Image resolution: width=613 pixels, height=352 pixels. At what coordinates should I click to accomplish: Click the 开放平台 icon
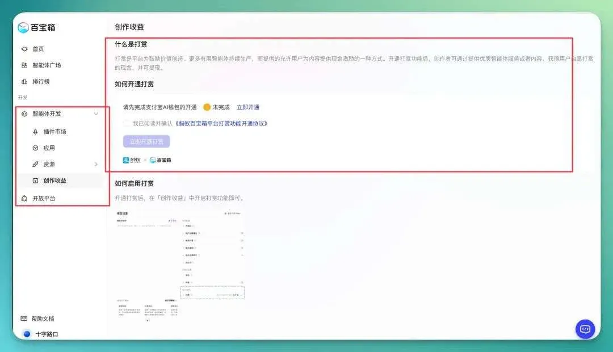(24, 198)
